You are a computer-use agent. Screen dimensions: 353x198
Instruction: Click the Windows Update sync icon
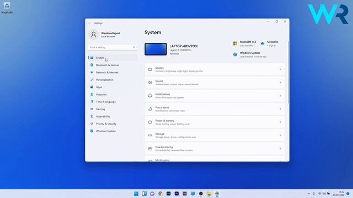click(x=235, y=54)
